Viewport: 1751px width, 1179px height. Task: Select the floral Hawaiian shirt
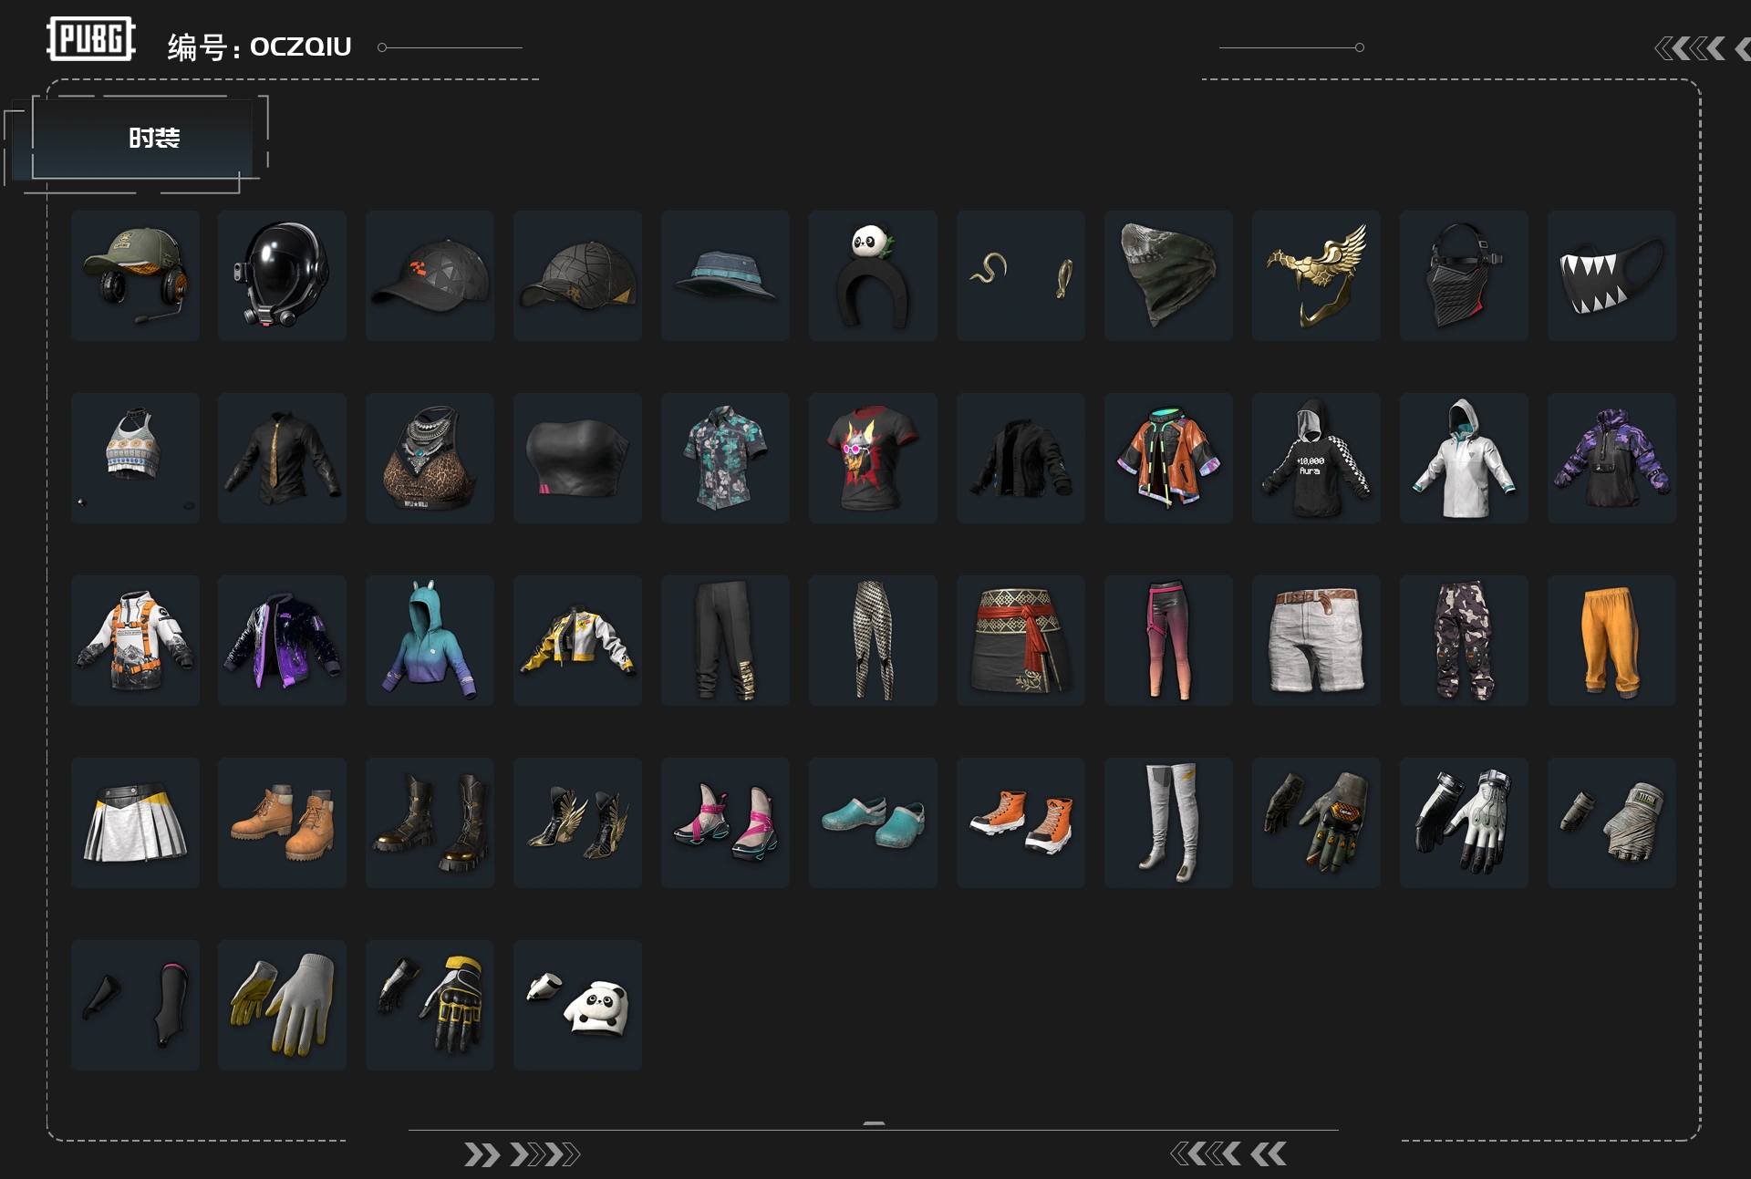[726, 458]
